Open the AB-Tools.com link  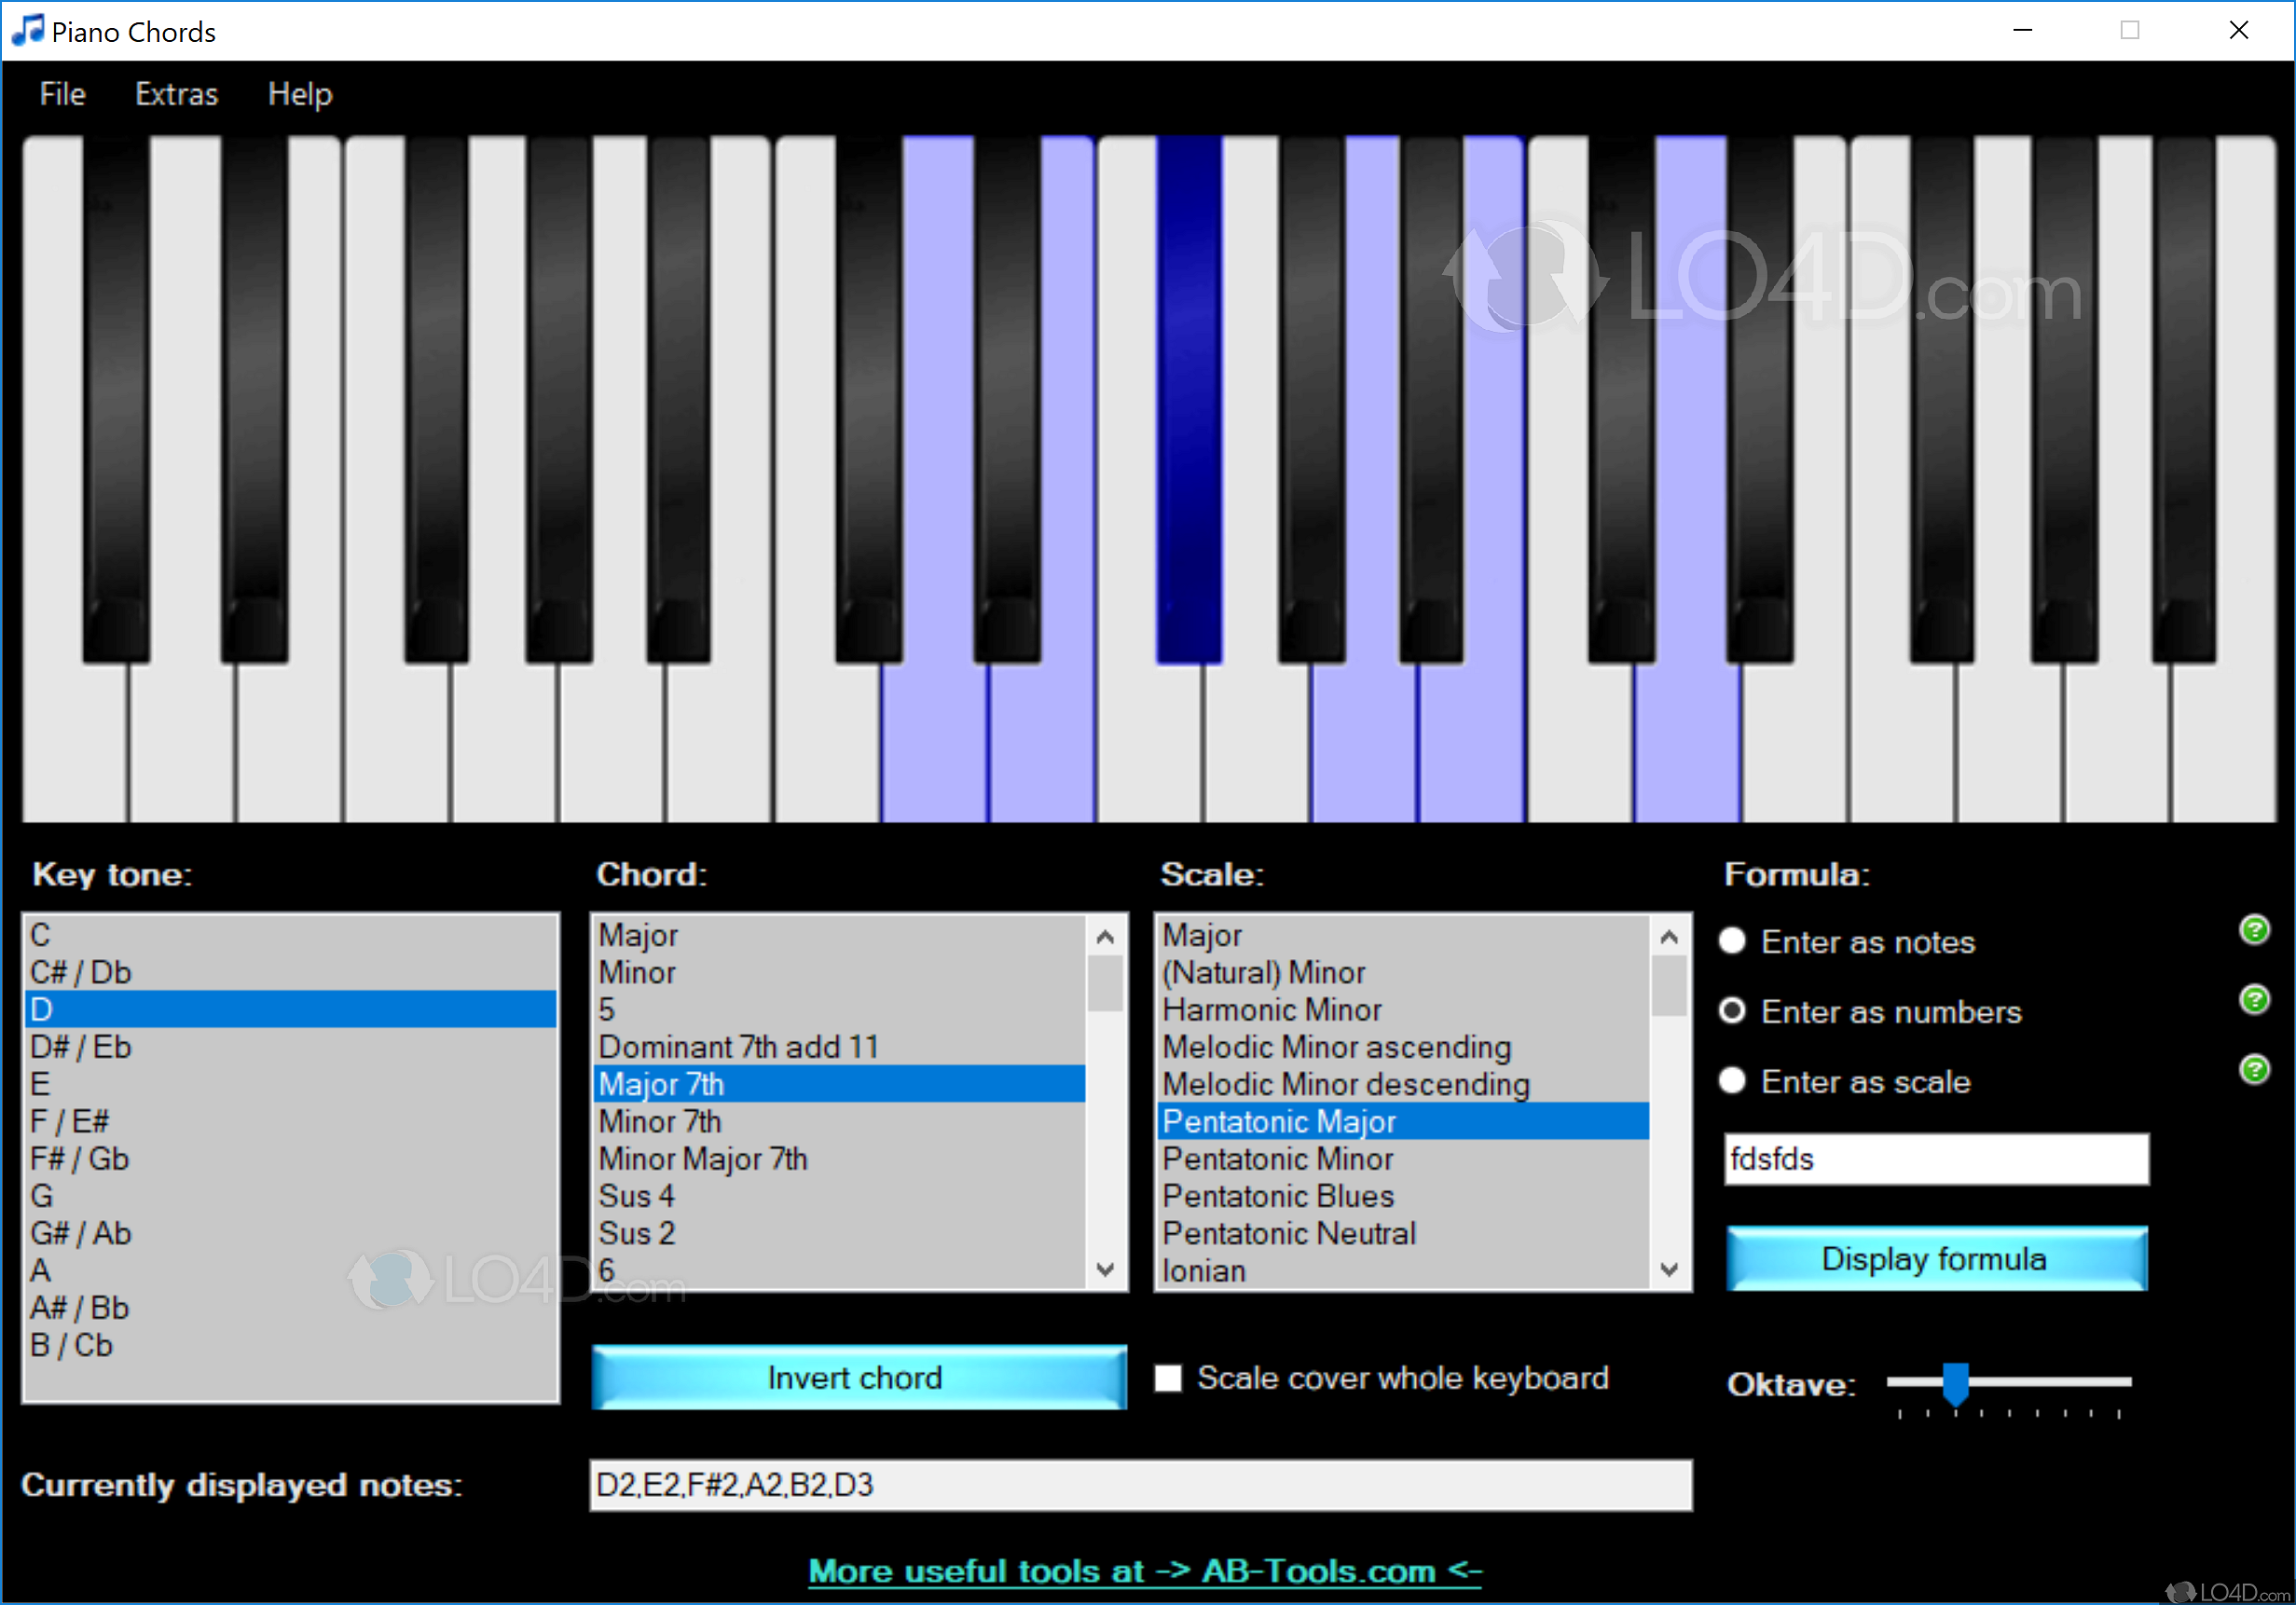[x=1144, y=1571]
